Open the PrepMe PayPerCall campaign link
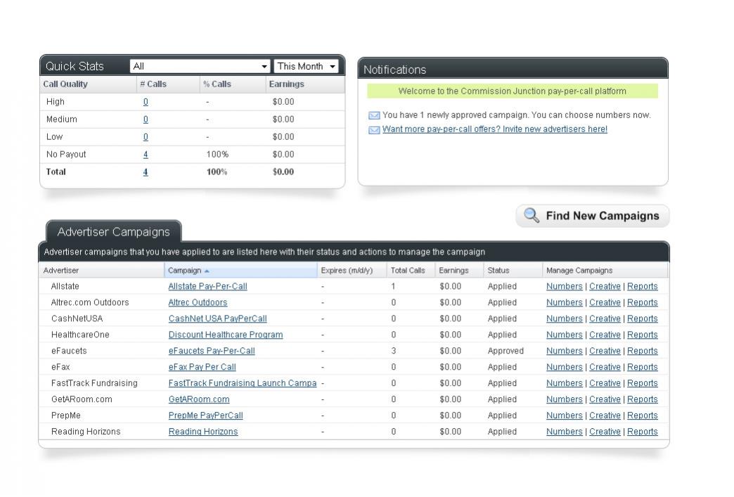 [205, 415]
